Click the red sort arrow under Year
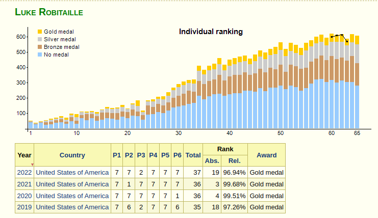 point(32,165)
